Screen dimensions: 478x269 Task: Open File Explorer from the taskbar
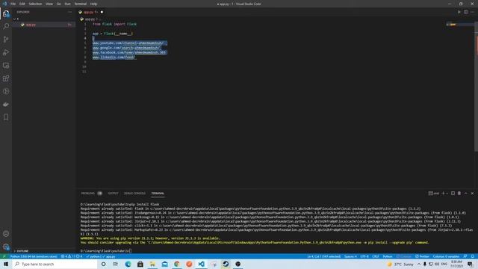152,264
